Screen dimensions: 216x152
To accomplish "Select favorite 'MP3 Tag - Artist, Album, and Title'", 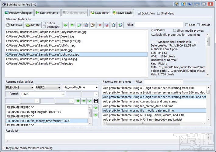I will point(154,115).
